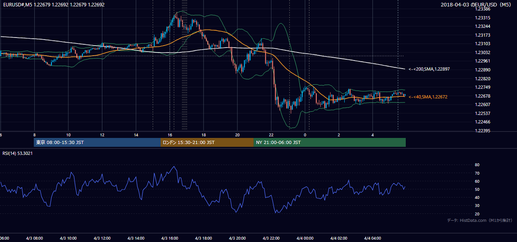Click the 4/3 20:00 time label
This screenshot has width=517, height=242.
(237, 238)
